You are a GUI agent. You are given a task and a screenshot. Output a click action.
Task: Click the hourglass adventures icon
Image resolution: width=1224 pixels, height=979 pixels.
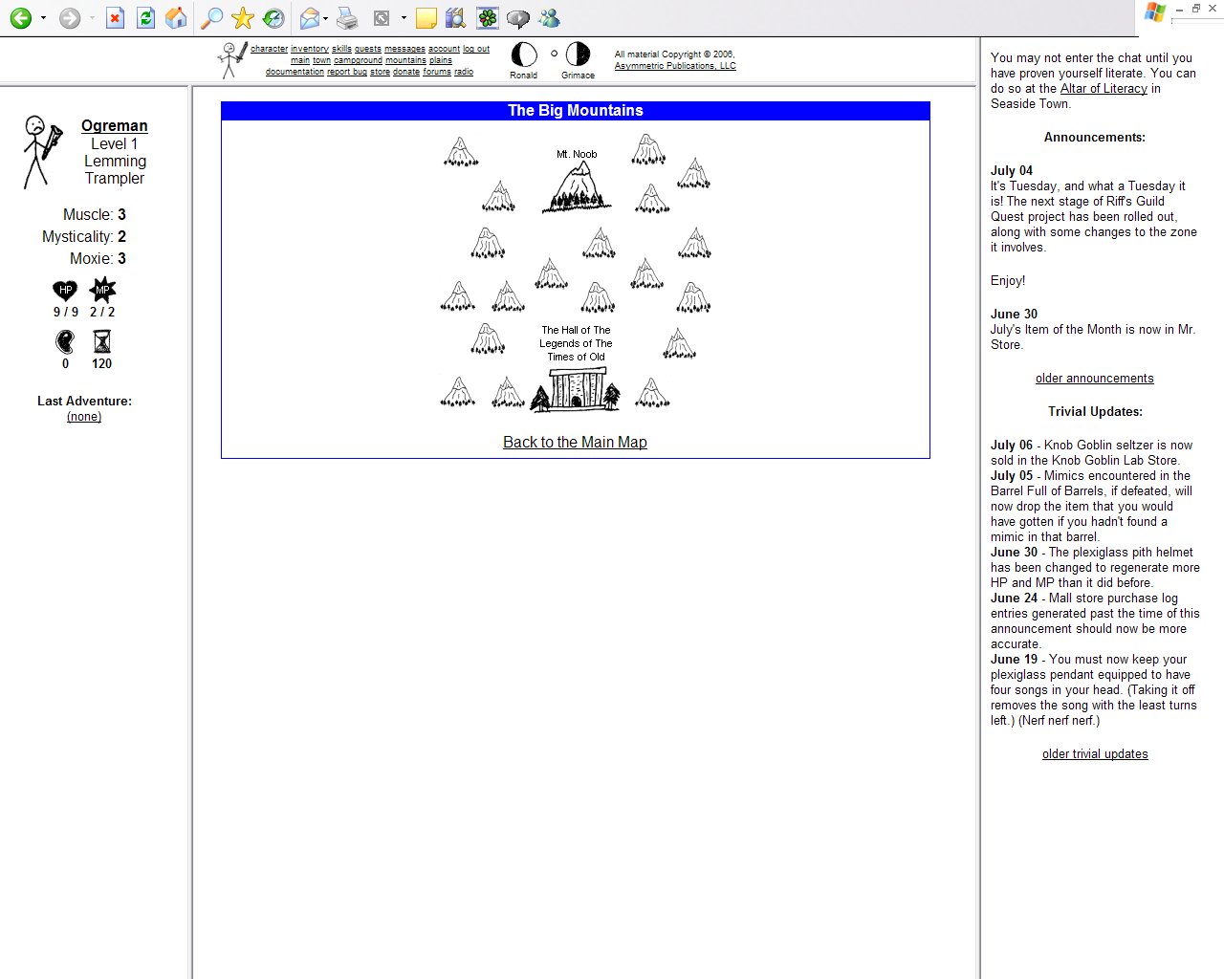(x=102, y=341)
